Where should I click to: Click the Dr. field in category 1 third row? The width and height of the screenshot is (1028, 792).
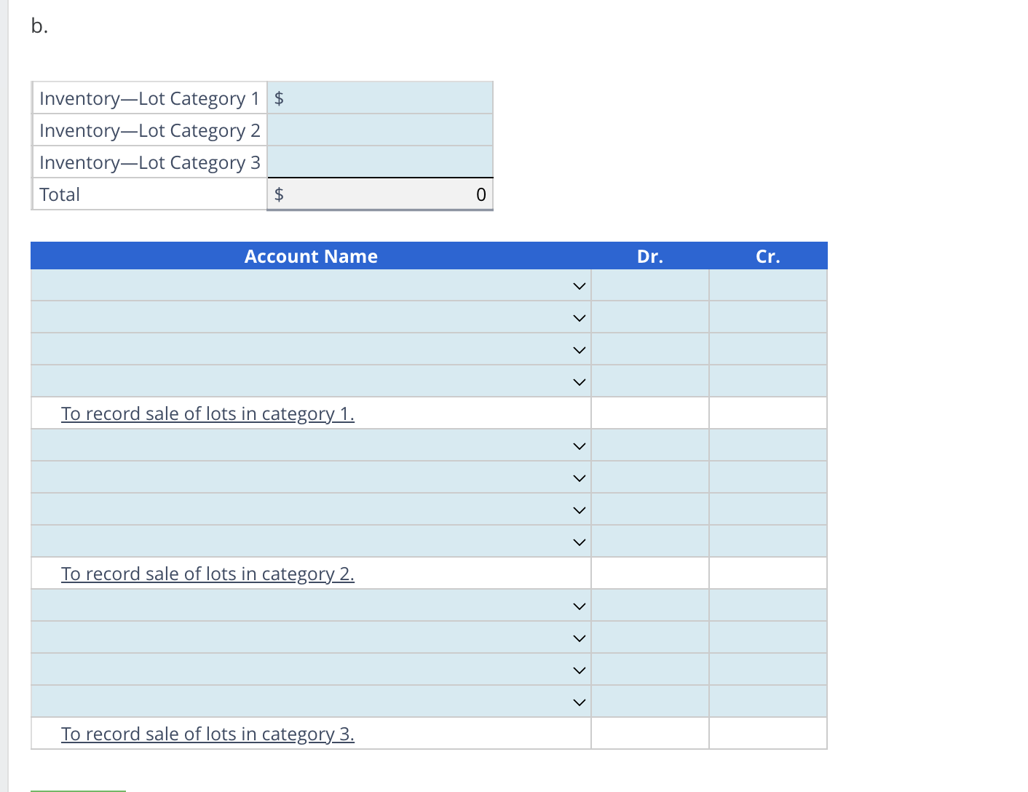[x=650, y=349]
